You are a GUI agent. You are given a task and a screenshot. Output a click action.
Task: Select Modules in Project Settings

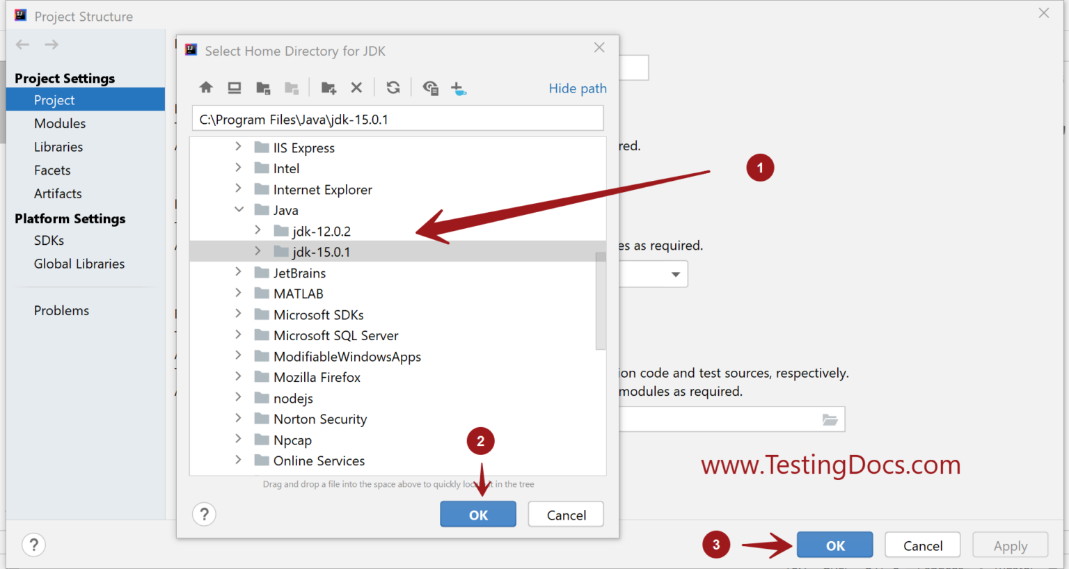pos(60,123)
